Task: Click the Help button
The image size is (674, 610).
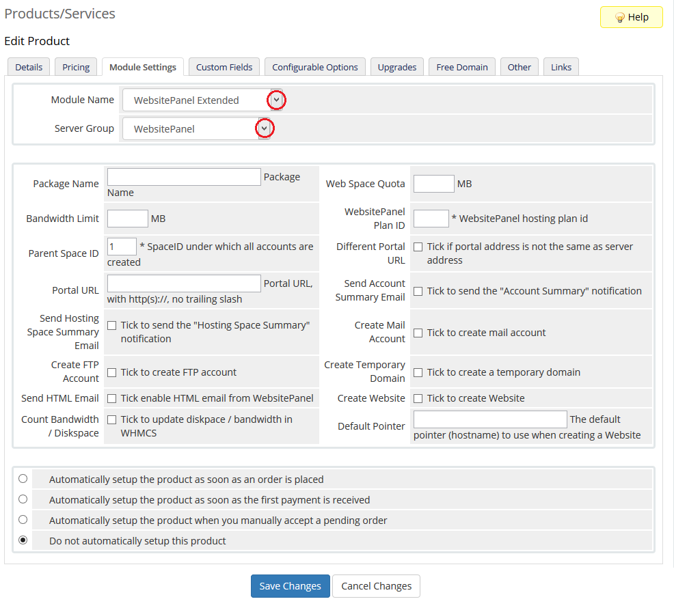Action: click(631, 17)
